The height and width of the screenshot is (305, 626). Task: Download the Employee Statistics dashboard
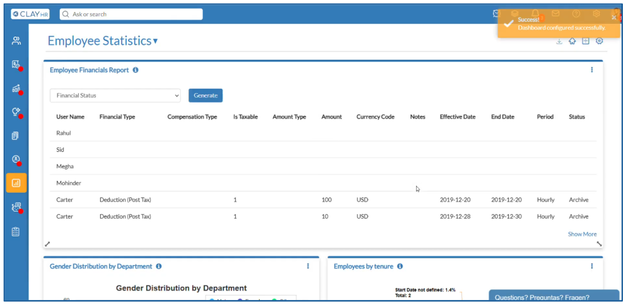(559, 41)
